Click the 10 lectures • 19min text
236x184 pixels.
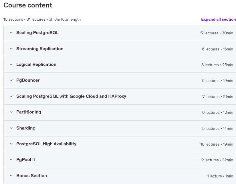click(x=217, y=144)
